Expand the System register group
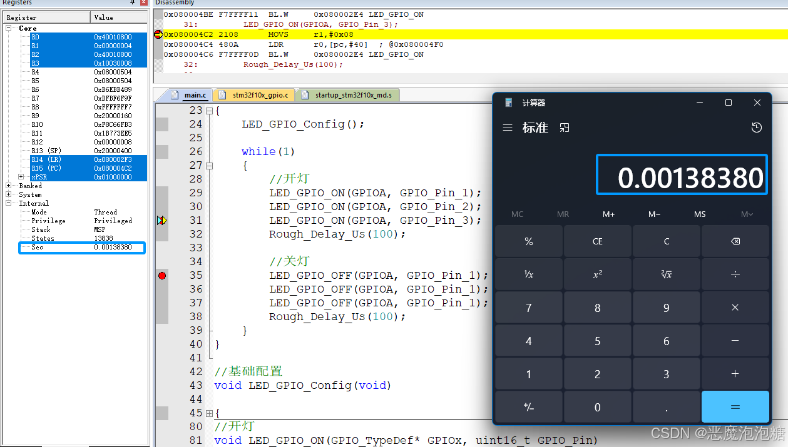The height and width of the screenshot is (447, 788). click(x=9, y=194)
